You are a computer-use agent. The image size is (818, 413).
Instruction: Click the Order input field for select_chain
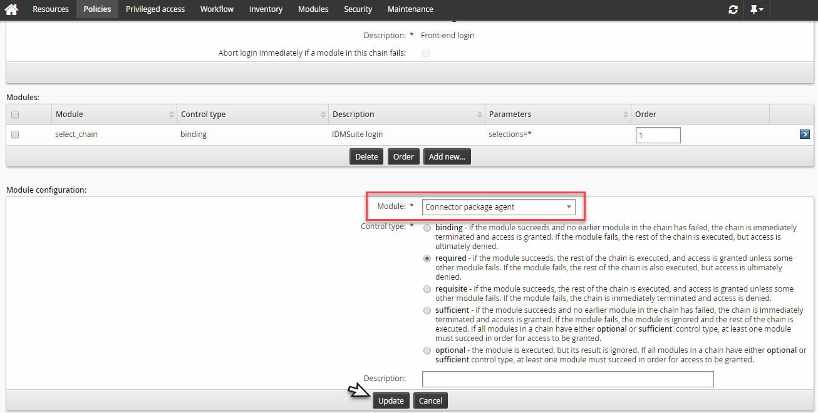click(x=658, y=135)
